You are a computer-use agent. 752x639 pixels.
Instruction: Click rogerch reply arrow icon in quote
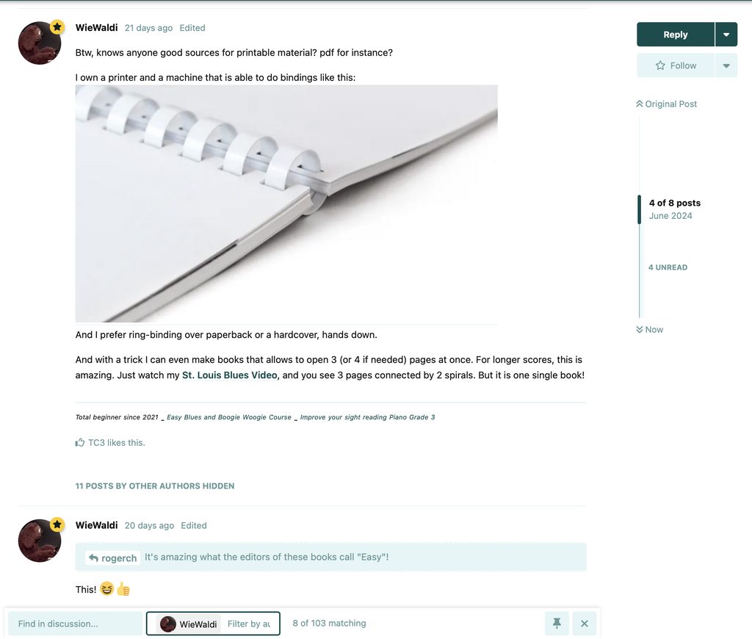point(93,558)
